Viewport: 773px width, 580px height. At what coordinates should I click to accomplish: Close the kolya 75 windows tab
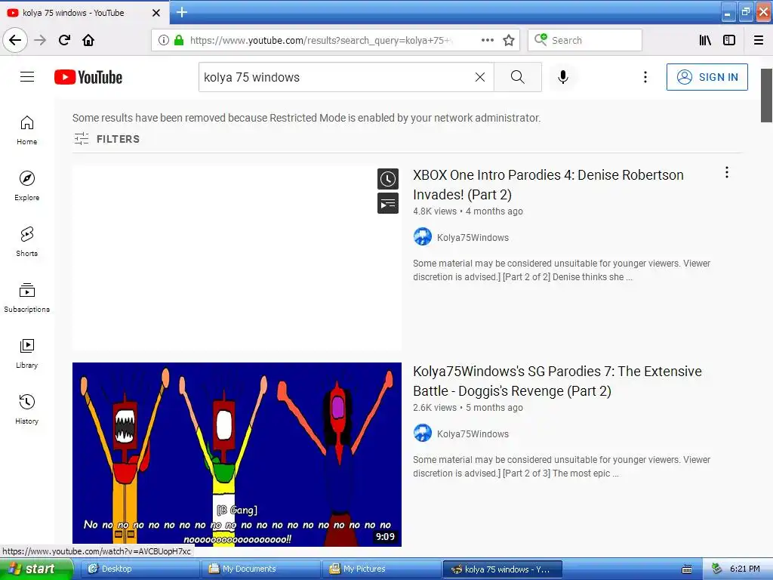[156, 13]
